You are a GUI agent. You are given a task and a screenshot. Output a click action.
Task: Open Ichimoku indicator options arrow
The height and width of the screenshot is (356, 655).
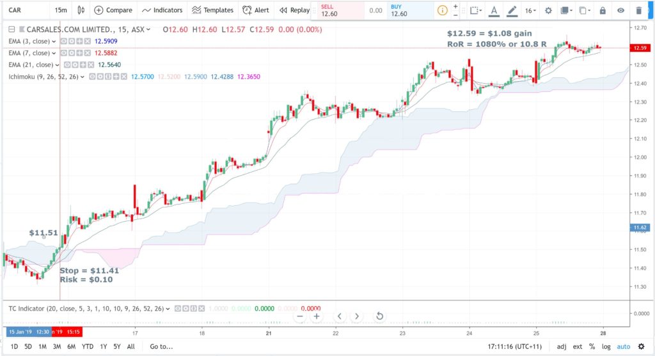pos(83,77)
